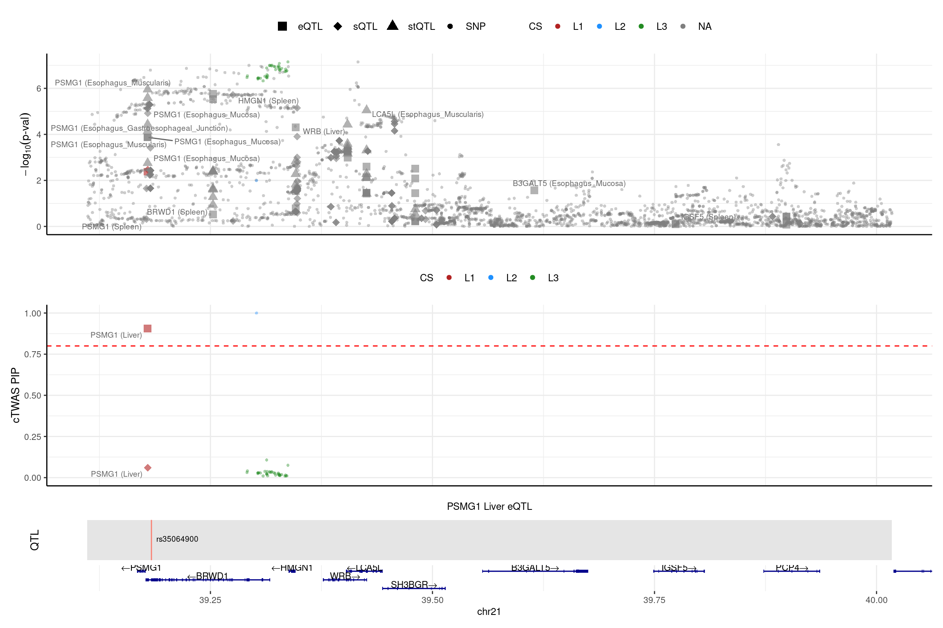Image resolution: width=943 pixels, height=628 pixels.
Task: Click the SNP circle legend icon
Action: click(450, 26)
